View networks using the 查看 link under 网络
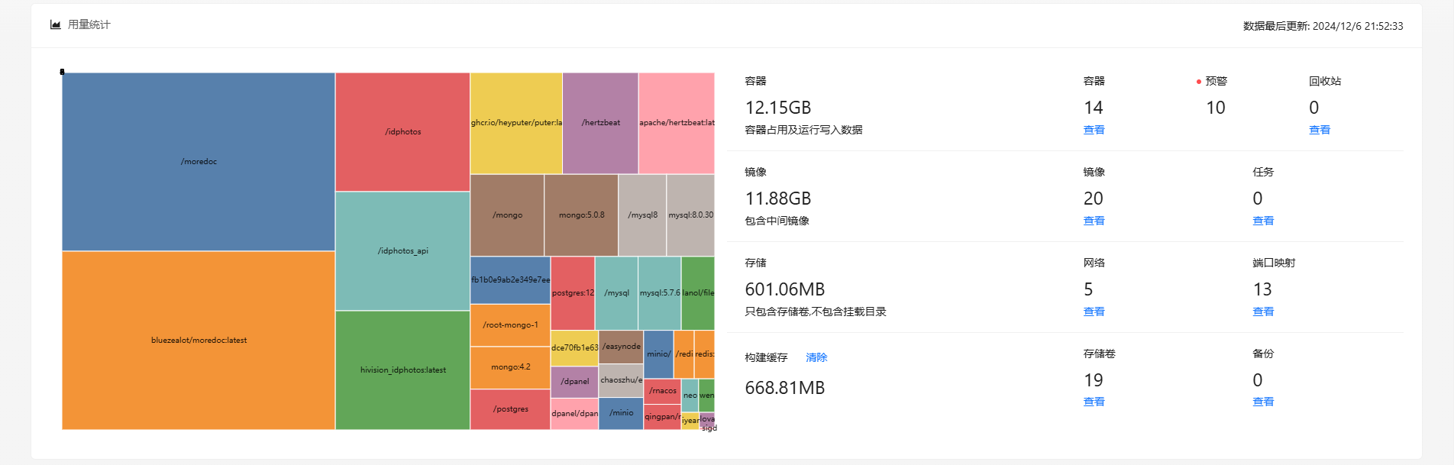 click(x=1094, y=312)
